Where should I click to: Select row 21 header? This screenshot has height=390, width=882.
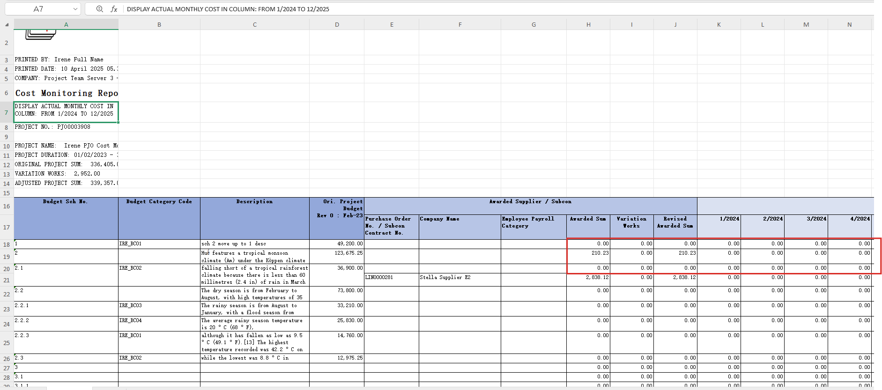7,280
